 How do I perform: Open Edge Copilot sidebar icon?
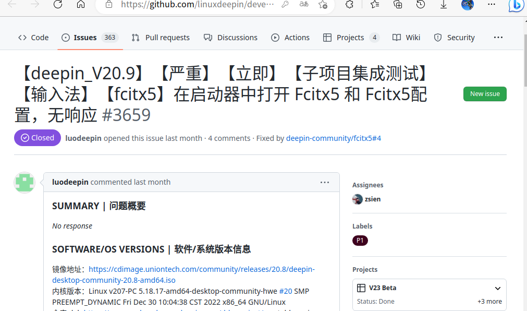516,6
